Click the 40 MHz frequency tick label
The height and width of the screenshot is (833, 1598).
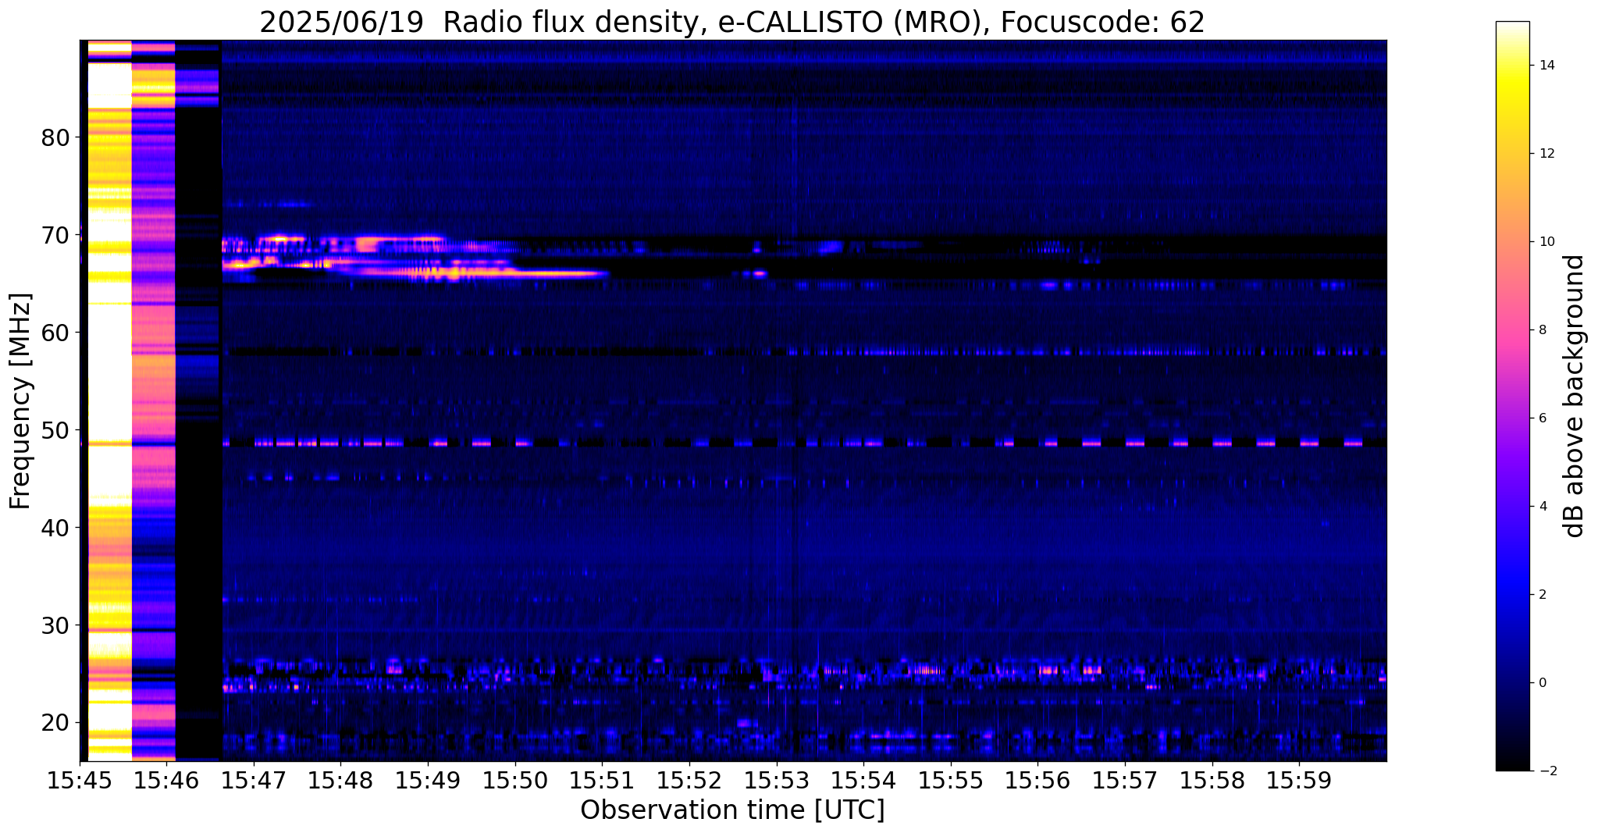click(55, 528)
